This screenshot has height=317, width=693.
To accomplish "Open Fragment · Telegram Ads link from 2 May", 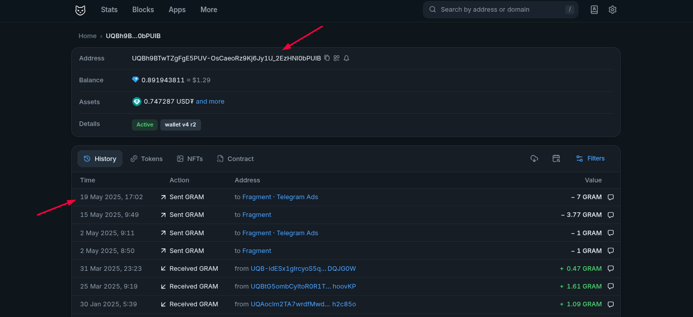I will pyautogui.click(x=280, y=233).
